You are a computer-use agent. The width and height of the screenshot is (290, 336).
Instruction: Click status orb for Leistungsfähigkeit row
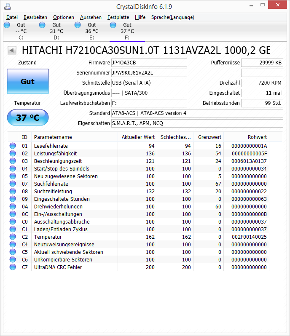[x=13, y=153]
